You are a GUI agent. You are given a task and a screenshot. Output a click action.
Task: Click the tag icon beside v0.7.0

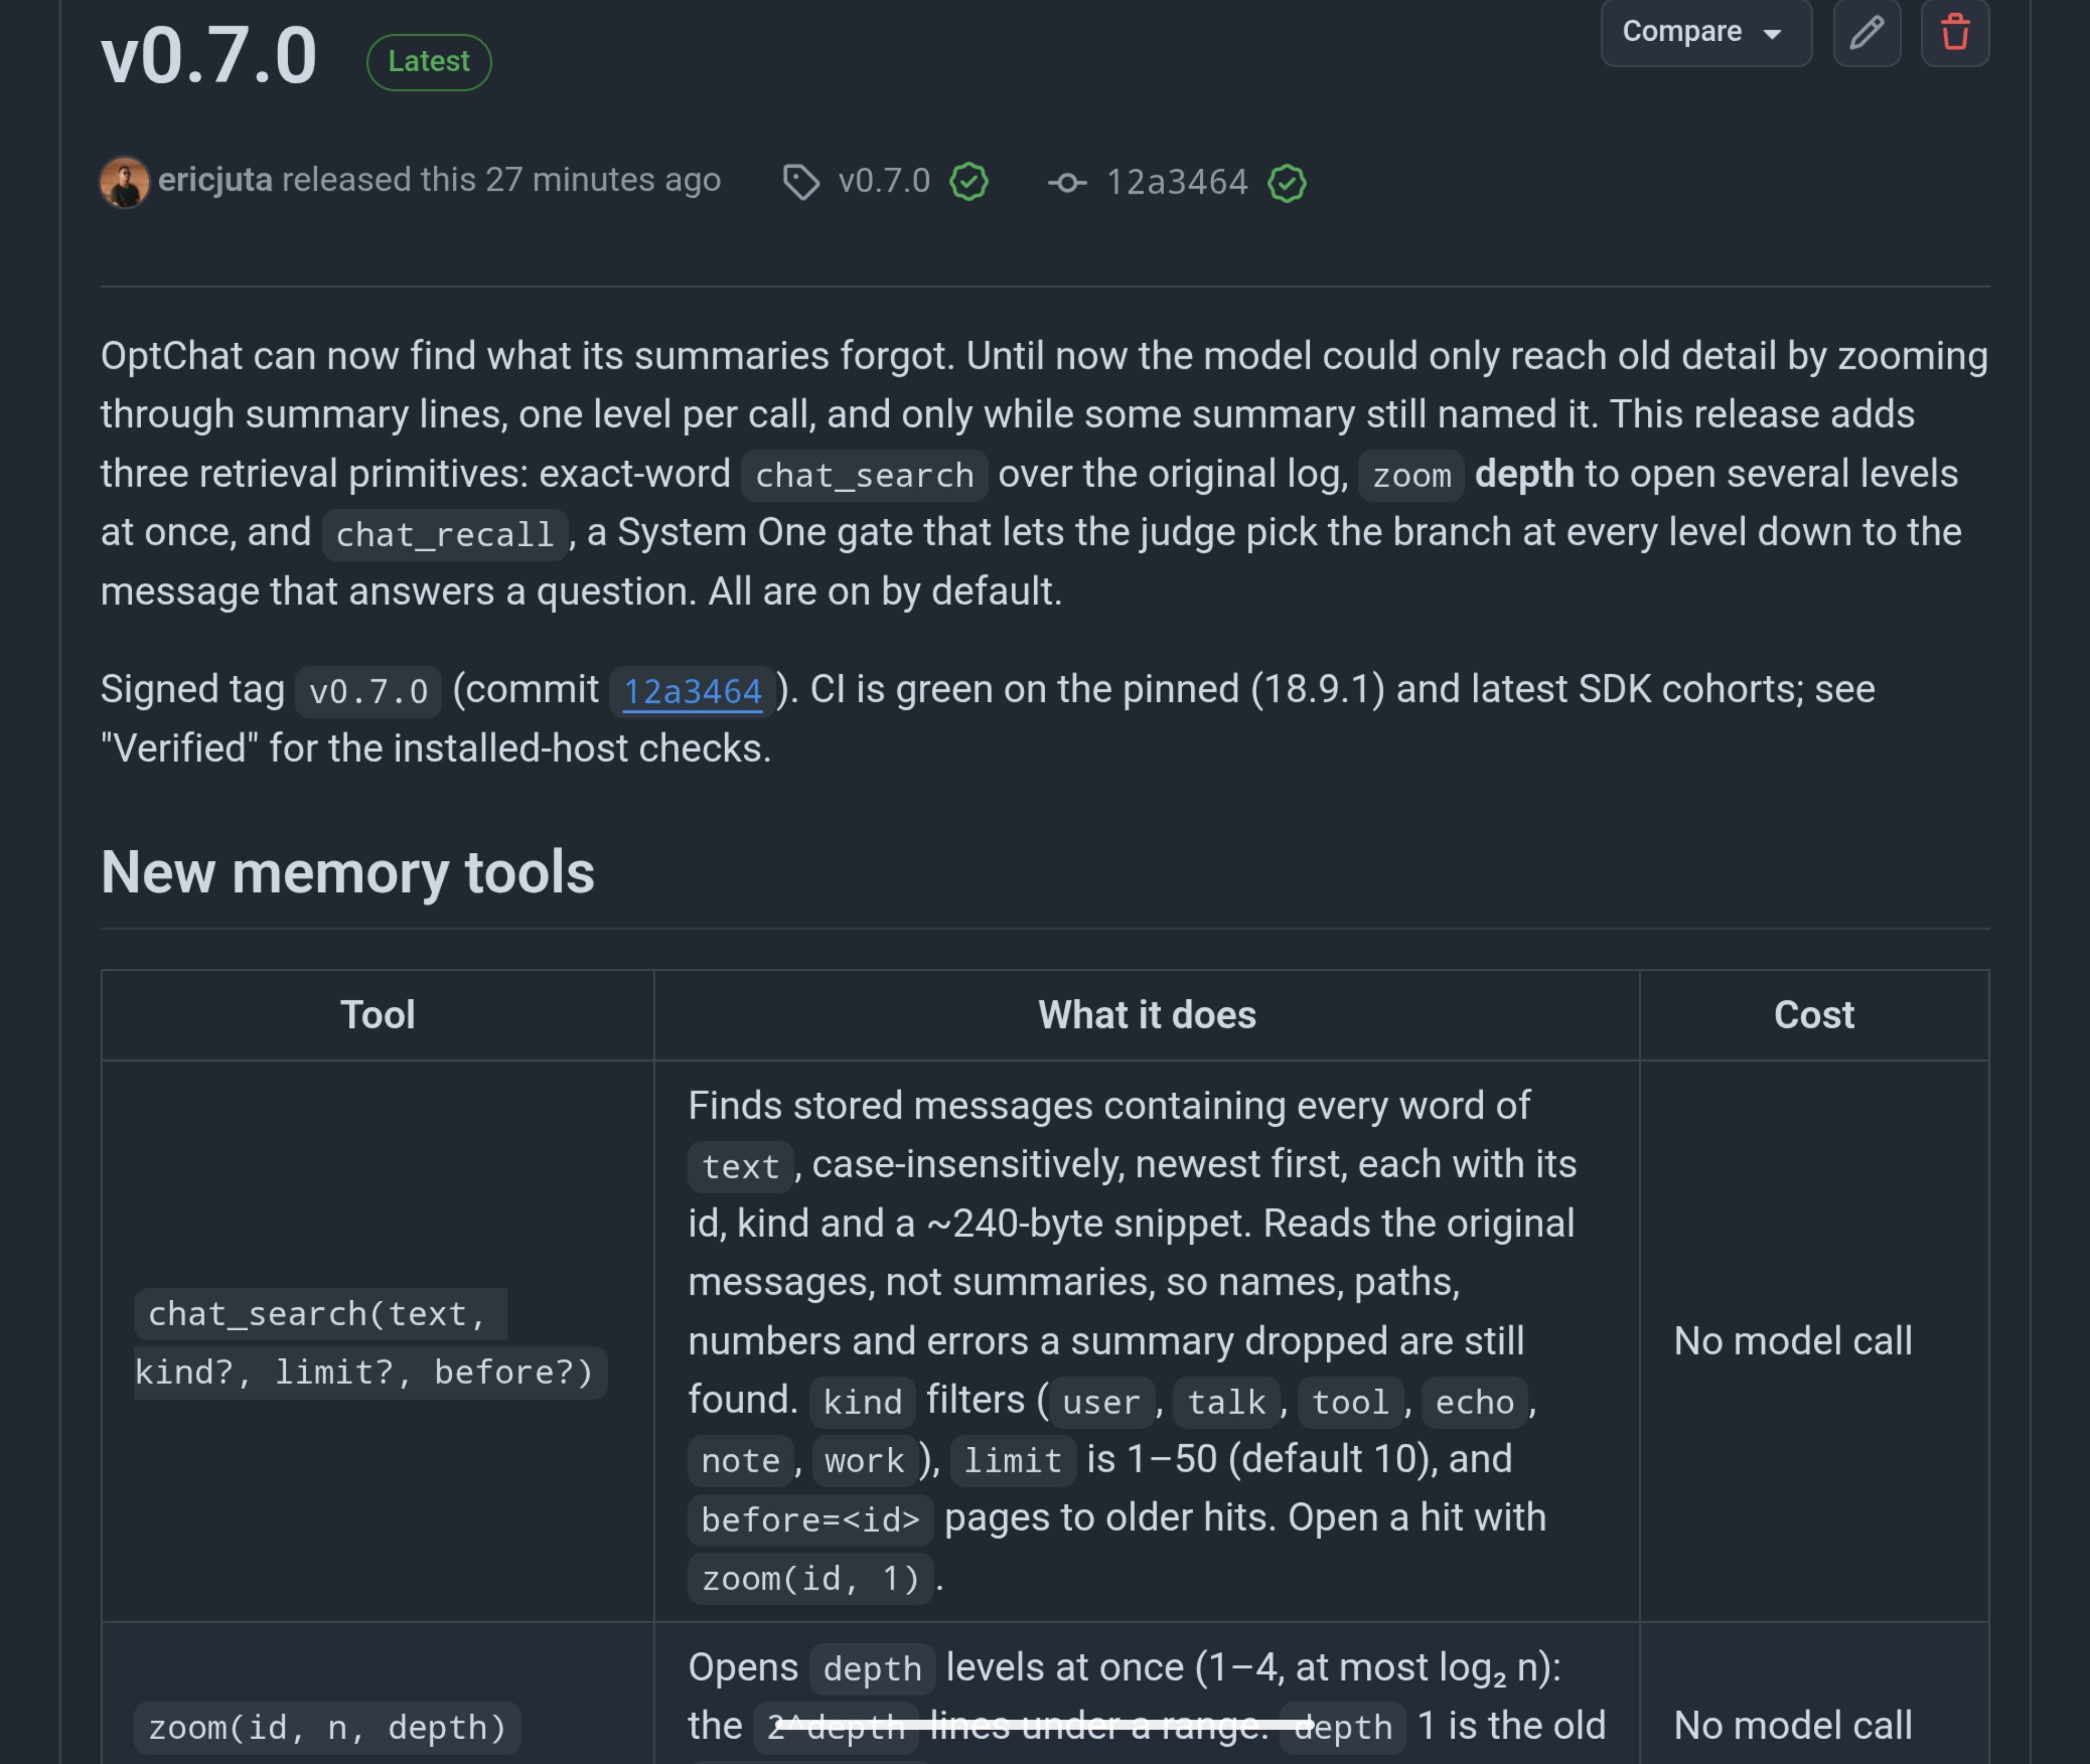pyautogui.click(x=800, y=182)
